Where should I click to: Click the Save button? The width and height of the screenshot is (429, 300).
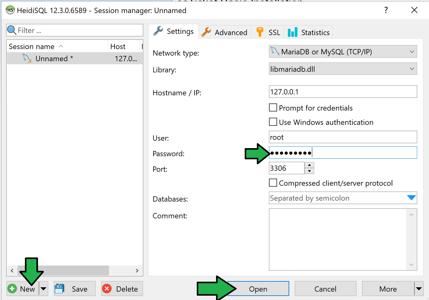(x=75, y=289)
